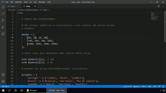Click the breadcrumb ellipsis symbol entry
The image size is (166, 93).
[50, 10]
